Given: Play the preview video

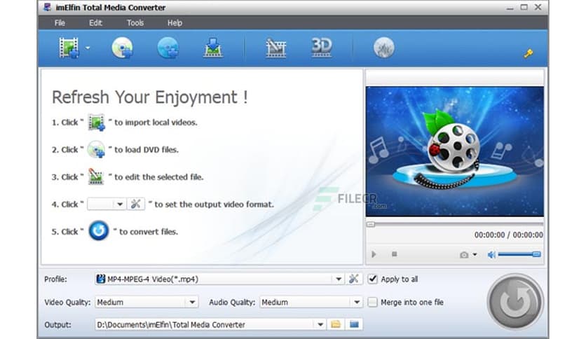Looking at the screenshot, I should (x=374, y=254).
